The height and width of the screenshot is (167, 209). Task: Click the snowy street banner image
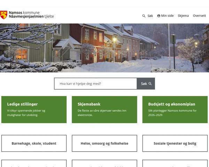pyautogui.click(x=104, y=48)
